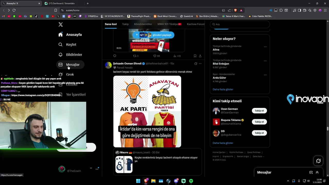The width and height of the screenshot is (329, 185).
Task: Open Spotify from taskbar
Action: [191, 181]
